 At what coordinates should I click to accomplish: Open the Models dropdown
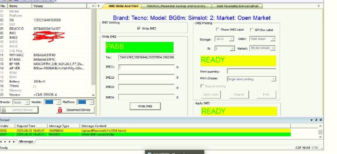(59, 102)
